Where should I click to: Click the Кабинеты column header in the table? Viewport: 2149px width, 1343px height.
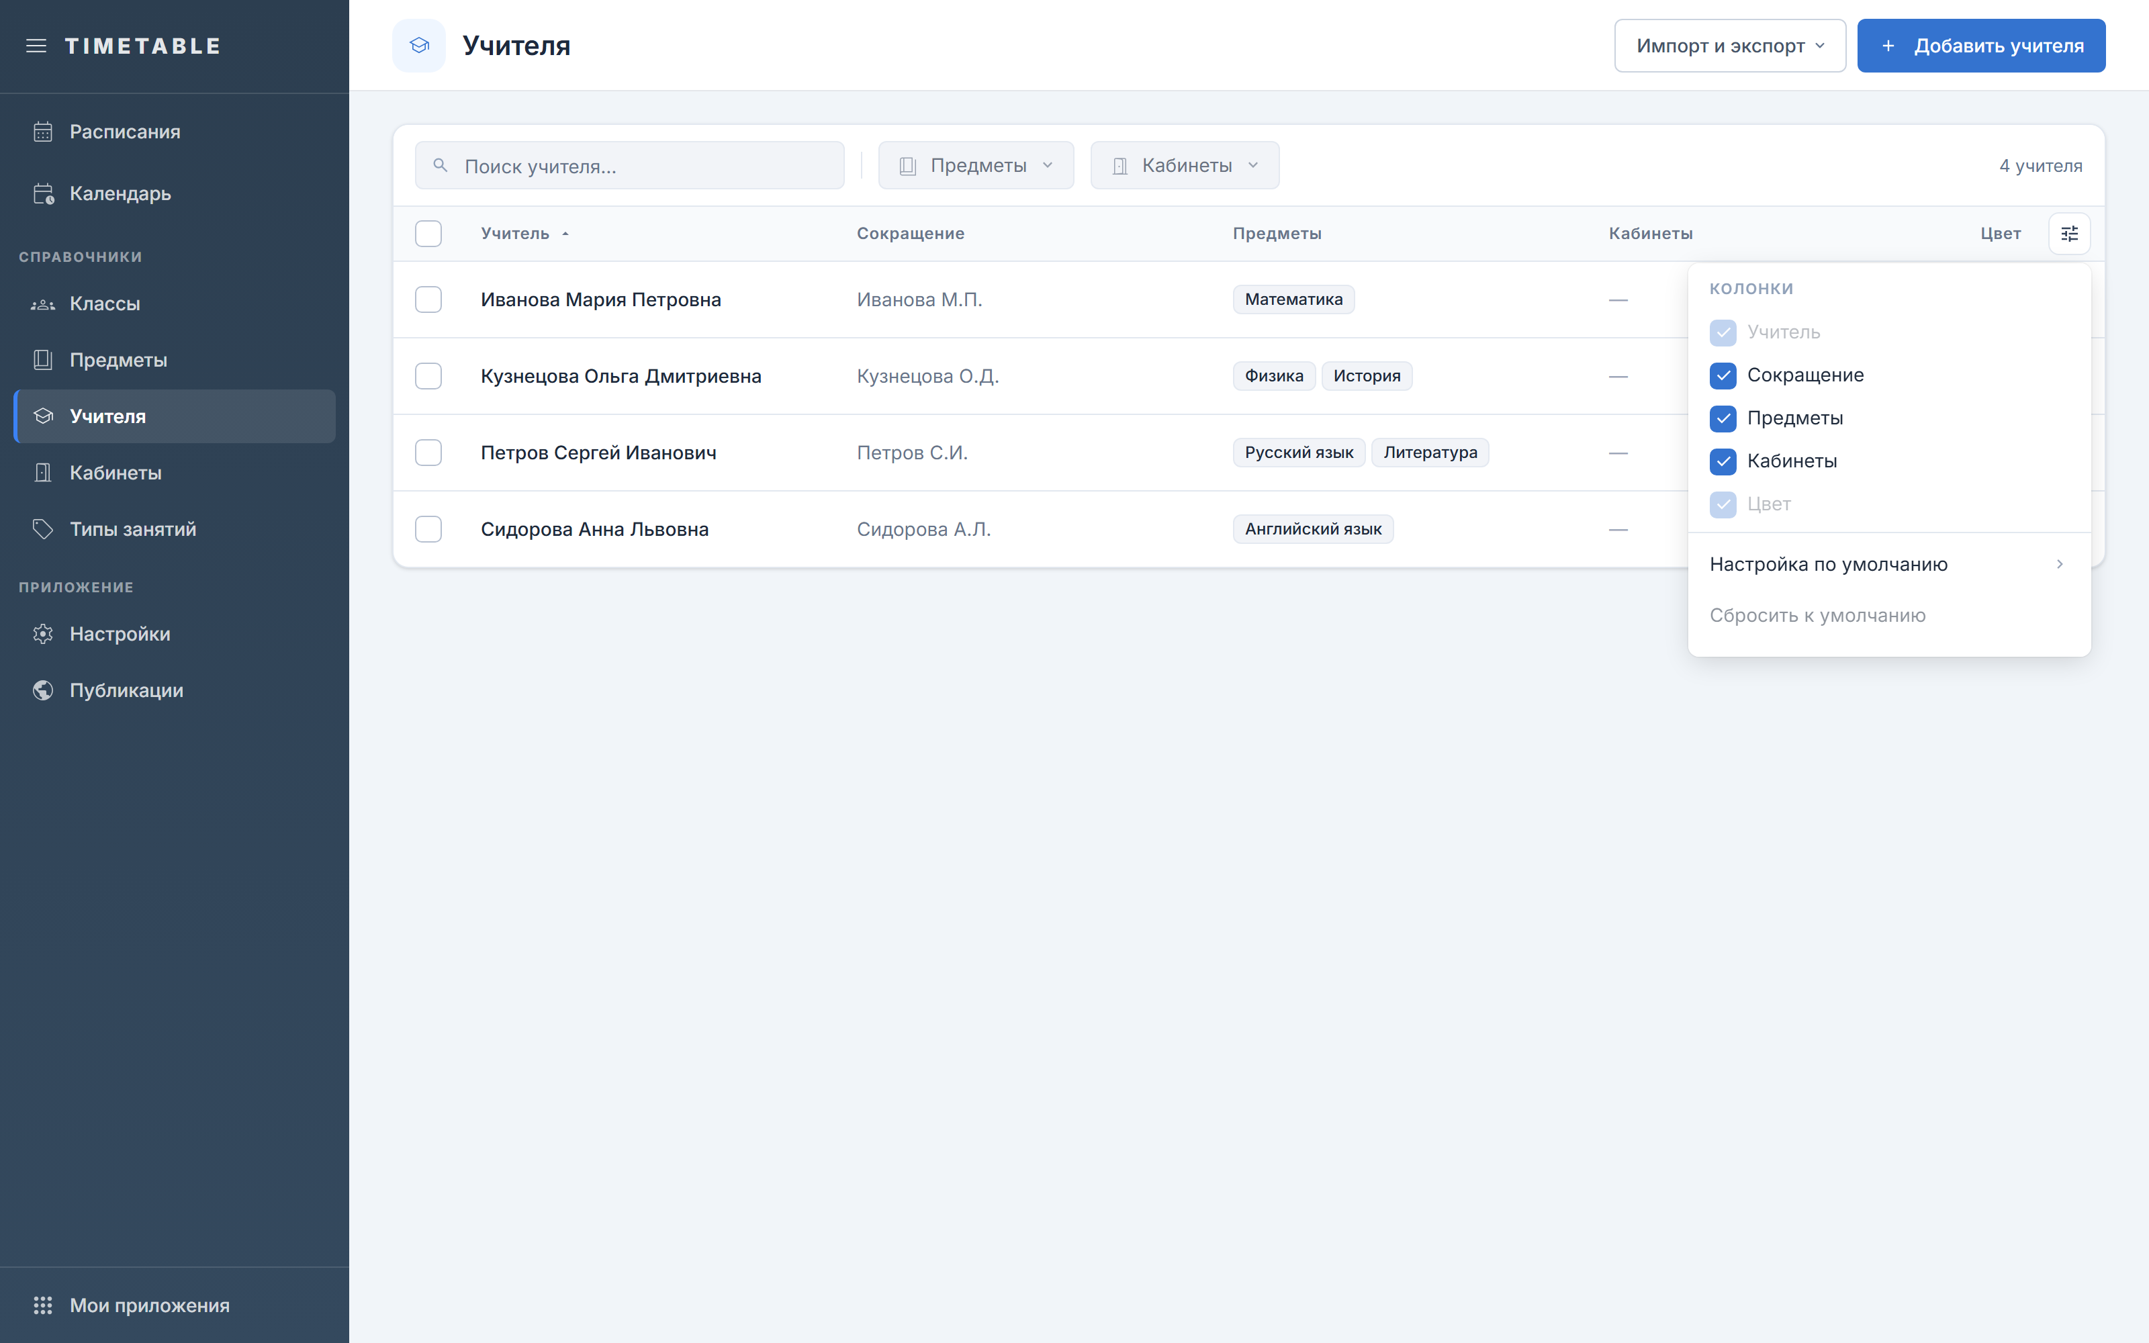(1651, 234)
